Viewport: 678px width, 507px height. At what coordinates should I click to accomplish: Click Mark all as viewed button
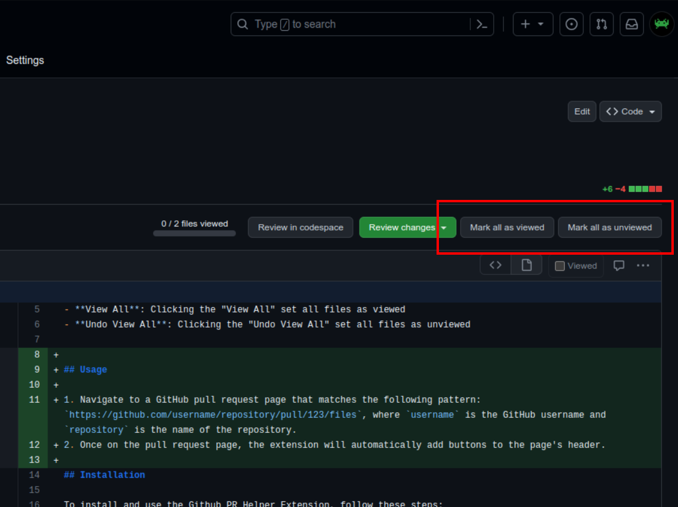point(507,228)
